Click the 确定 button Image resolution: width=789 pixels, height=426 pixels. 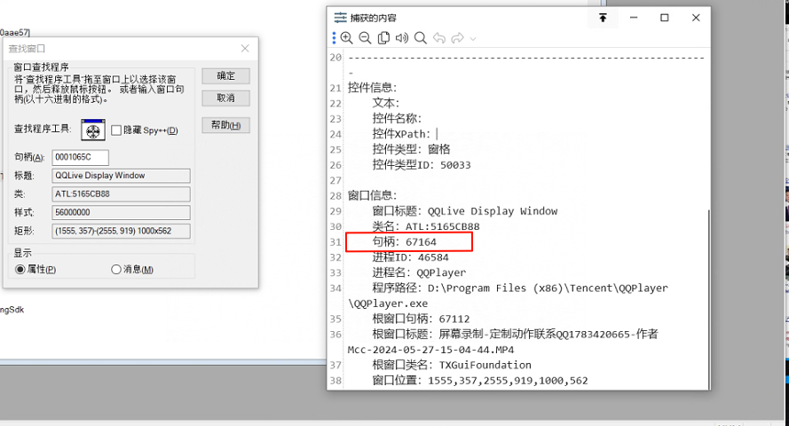[x=226, y=76]
